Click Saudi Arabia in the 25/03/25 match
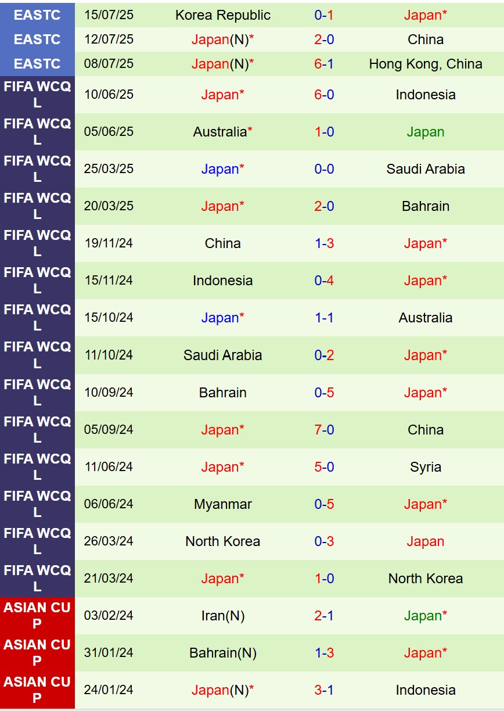 click(425, 169)
